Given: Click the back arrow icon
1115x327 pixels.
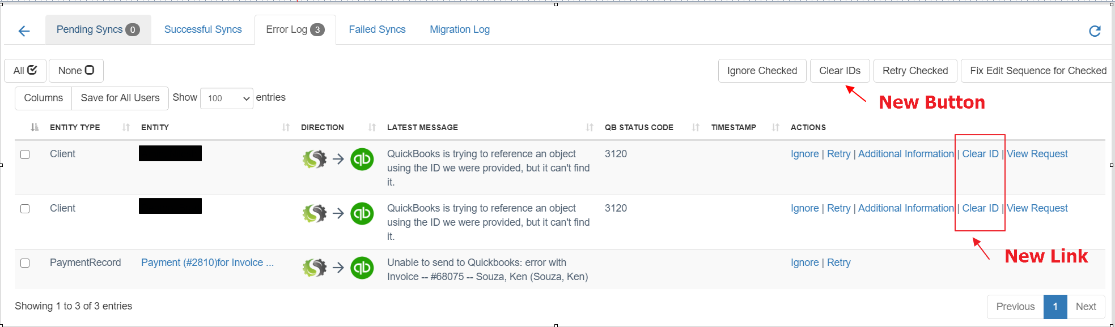Looking at the screenshot, I should [24, 31].
